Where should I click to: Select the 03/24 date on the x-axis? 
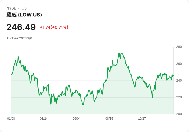pos(44,119)
